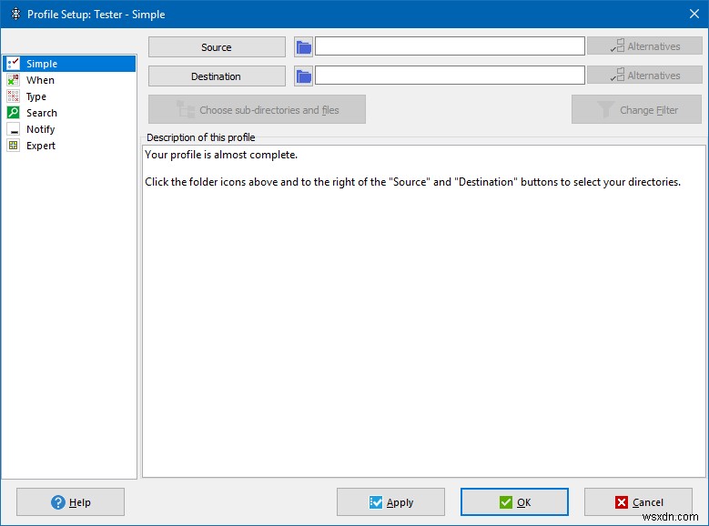Focus the Source path input field

tap(450, 46)
